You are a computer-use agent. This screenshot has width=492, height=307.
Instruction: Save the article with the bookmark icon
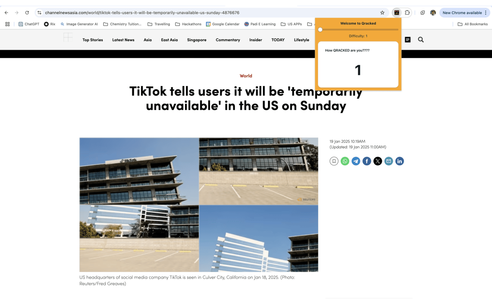[x=334, y=161]
